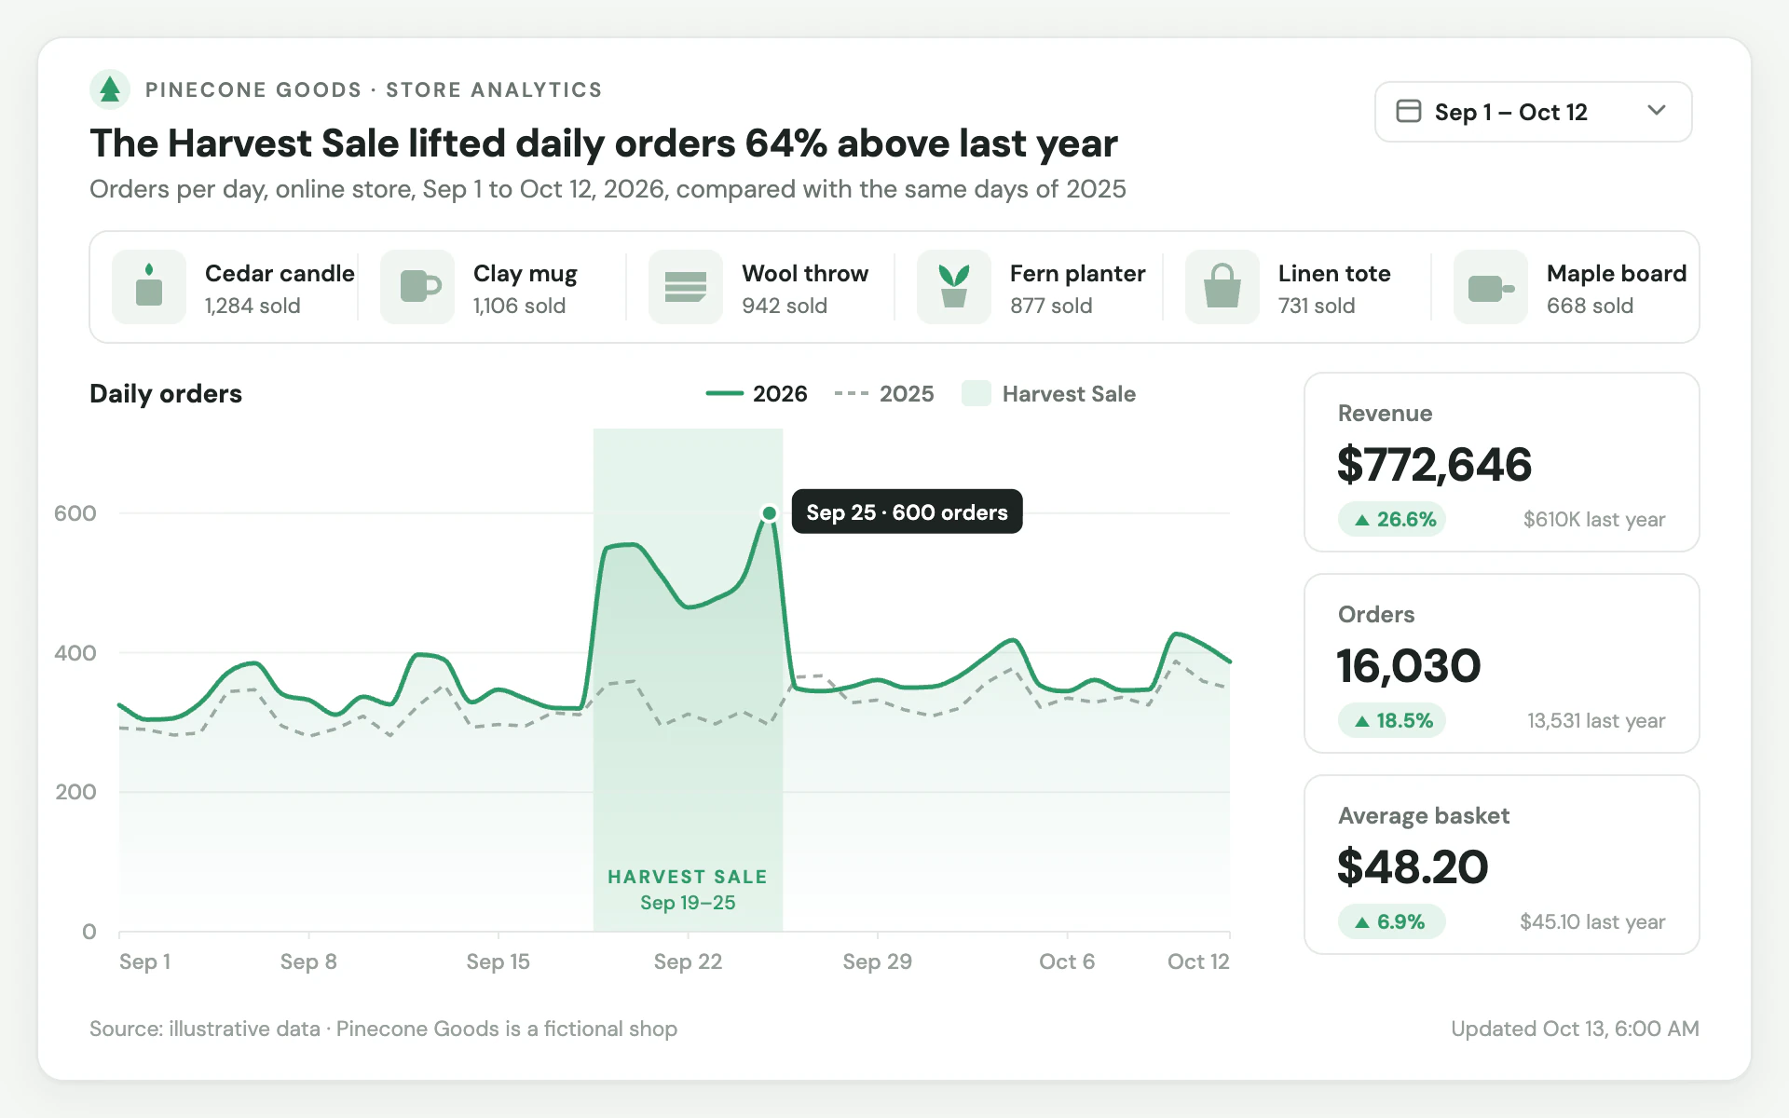Click the Source: illustrative data footnote
1789x1118 pixels.
(x=383, y=1029)
